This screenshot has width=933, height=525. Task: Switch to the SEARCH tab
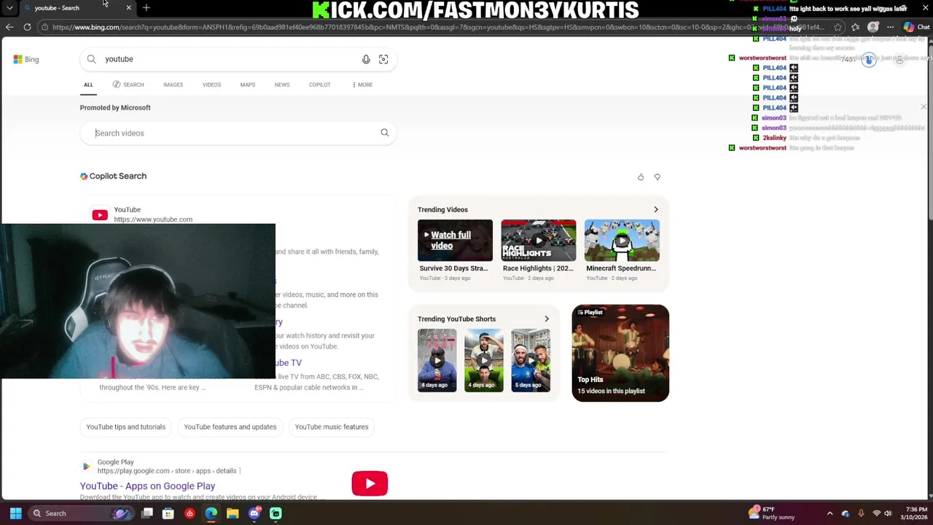tap(128, 85)
